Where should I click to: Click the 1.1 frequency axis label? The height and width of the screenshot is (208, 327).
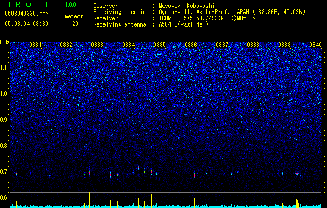[4, 68]
